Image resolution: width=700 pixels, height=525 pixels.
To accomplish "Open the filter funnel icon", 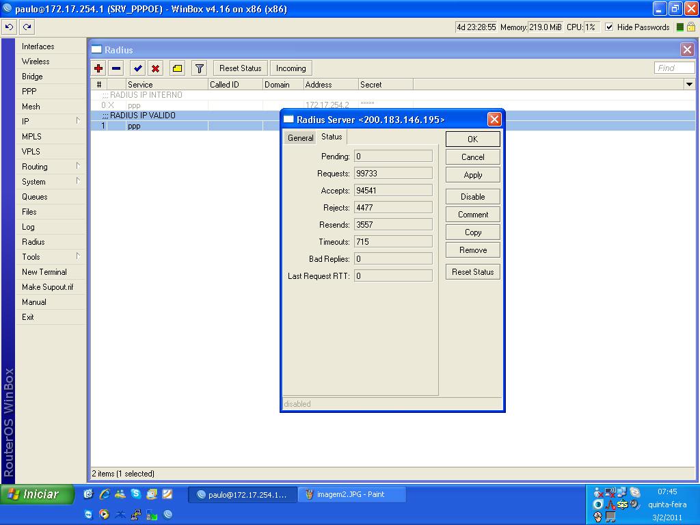I will point(199,68).
